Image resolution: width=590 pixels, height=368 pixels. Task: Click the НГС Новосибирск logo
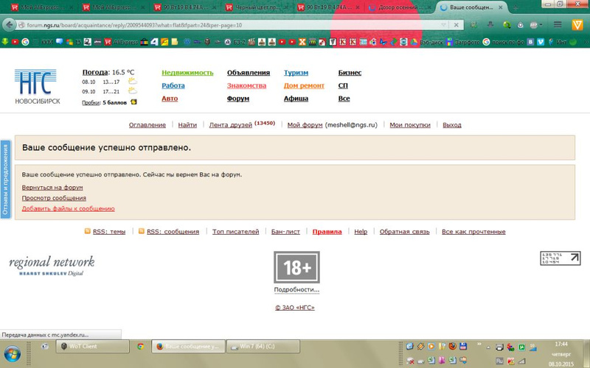[x=35, y=86]
